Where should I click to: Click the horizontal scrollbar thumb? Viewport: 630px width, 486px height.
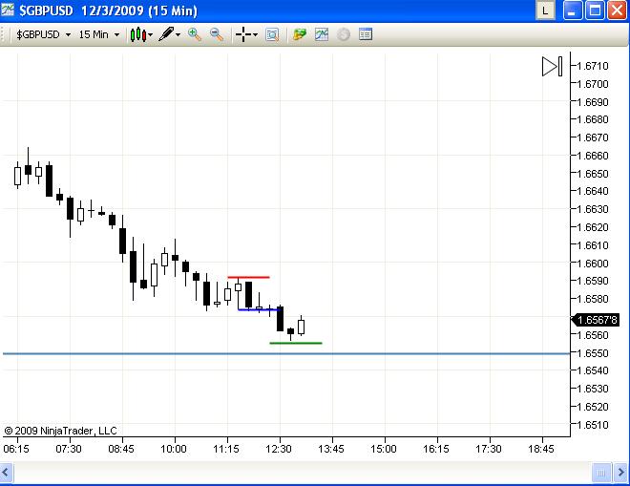(601, 473)
